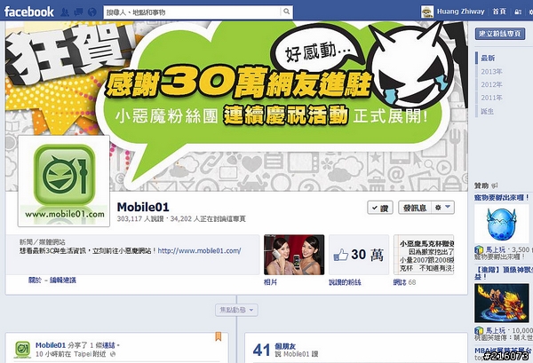
Task: Expand the gear dropdown beside 發訊息
Action: click(443, 208)
